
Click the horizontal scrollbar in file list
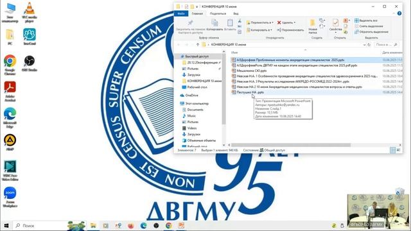tap(291, 145)
